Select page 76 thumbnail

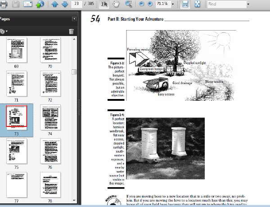[x=50, y=151]
